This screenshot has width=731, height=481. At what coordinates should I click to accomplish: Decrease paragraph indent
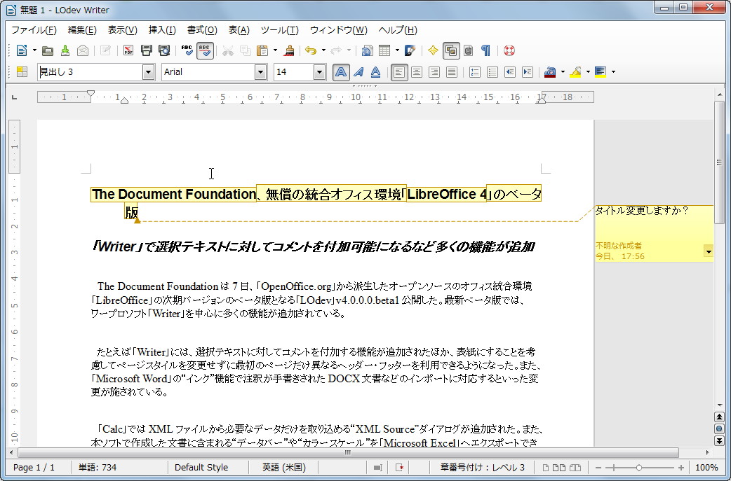[x=510, y=72]
